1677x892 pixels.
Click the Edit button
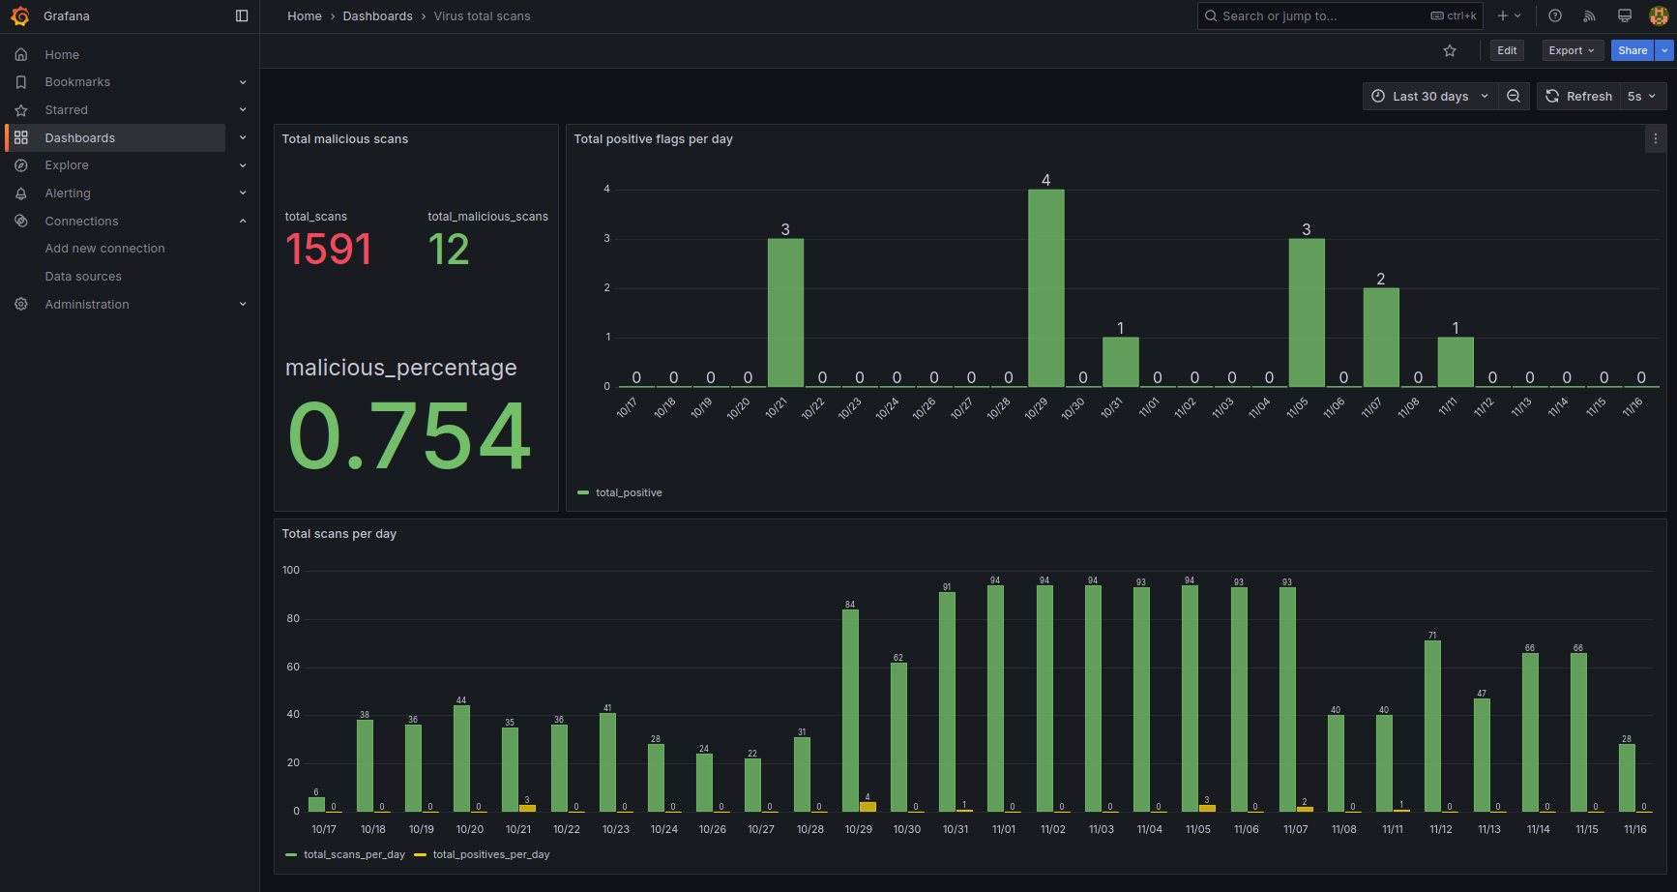[x=1506, y=50]
